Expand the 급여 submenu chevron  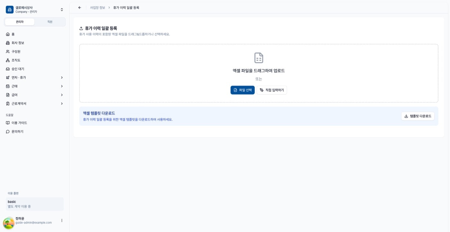[62, 95]
